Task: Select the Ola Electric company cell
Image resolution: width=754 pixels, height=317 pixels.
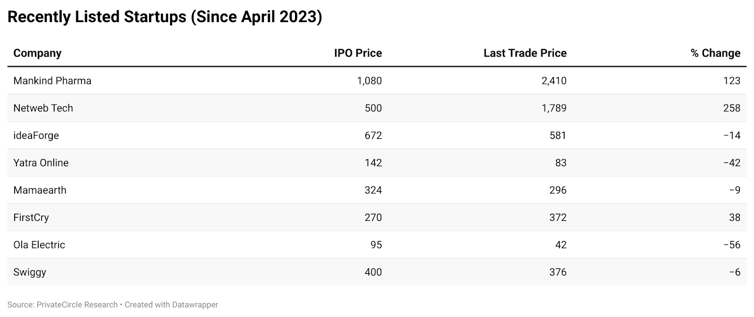Action: (x=39, y=245)
